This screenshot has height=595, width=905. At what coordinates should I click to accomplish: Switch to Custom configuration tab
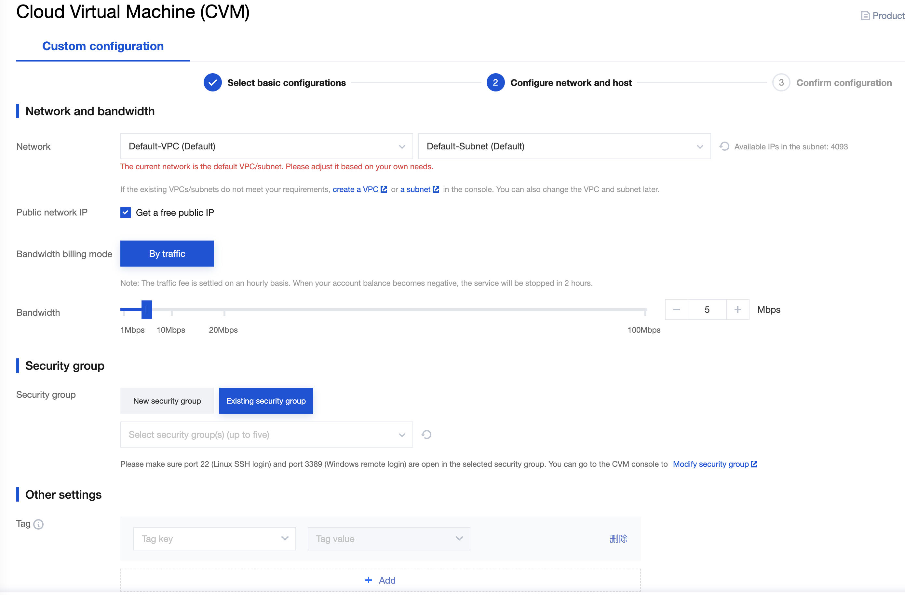(103, 46)
